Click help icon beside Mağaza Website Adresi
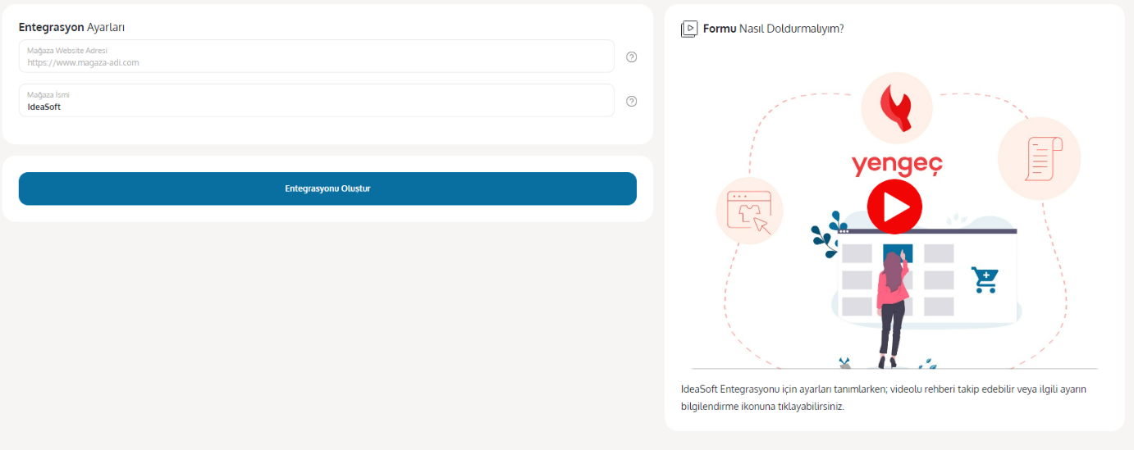The width and height of the screenshot is (1134, 450). [x=631, y=57]
